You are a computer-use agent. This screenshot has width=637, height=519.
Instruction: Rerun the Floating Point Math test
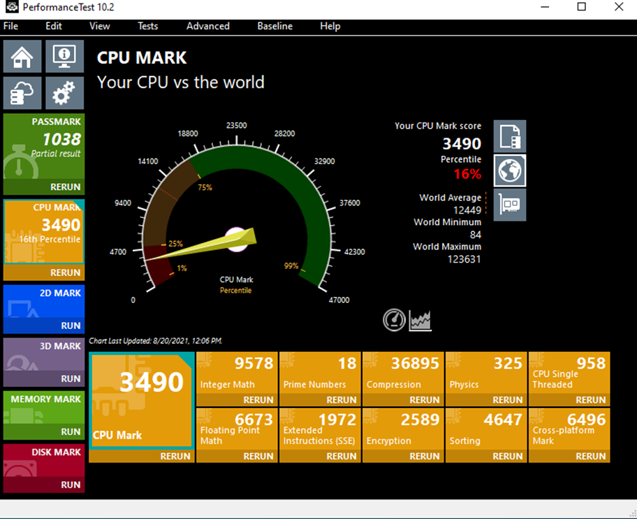[x=237, y=456]
